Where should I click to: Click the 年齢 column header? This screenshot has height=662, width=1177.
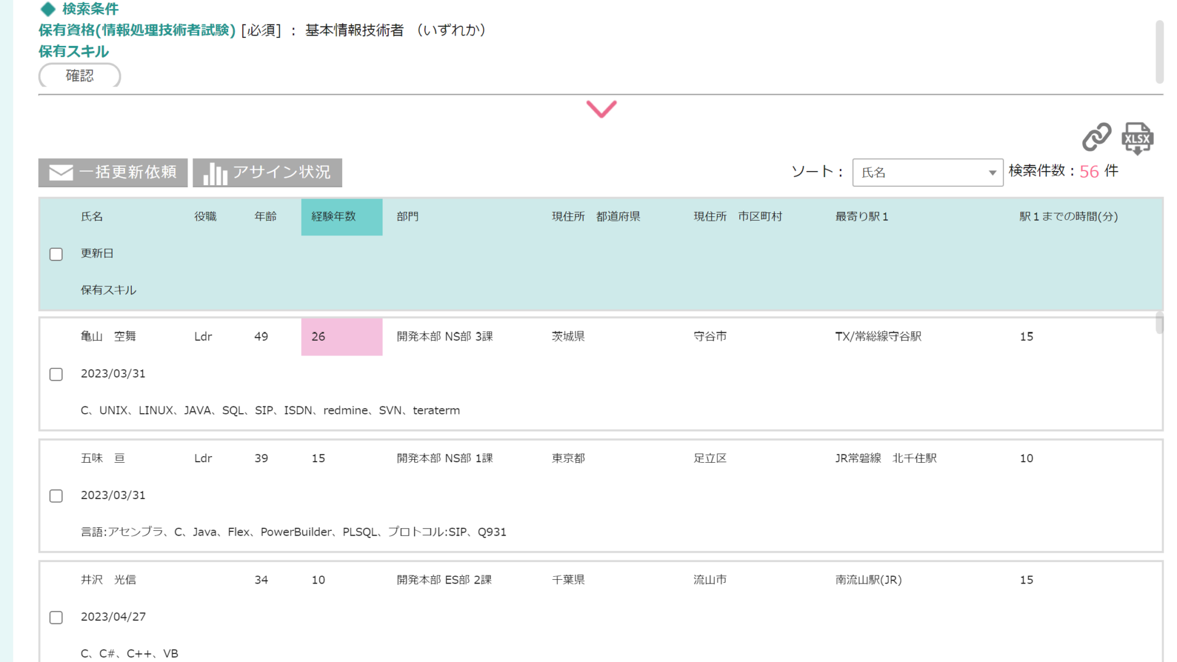click(265, 216)
